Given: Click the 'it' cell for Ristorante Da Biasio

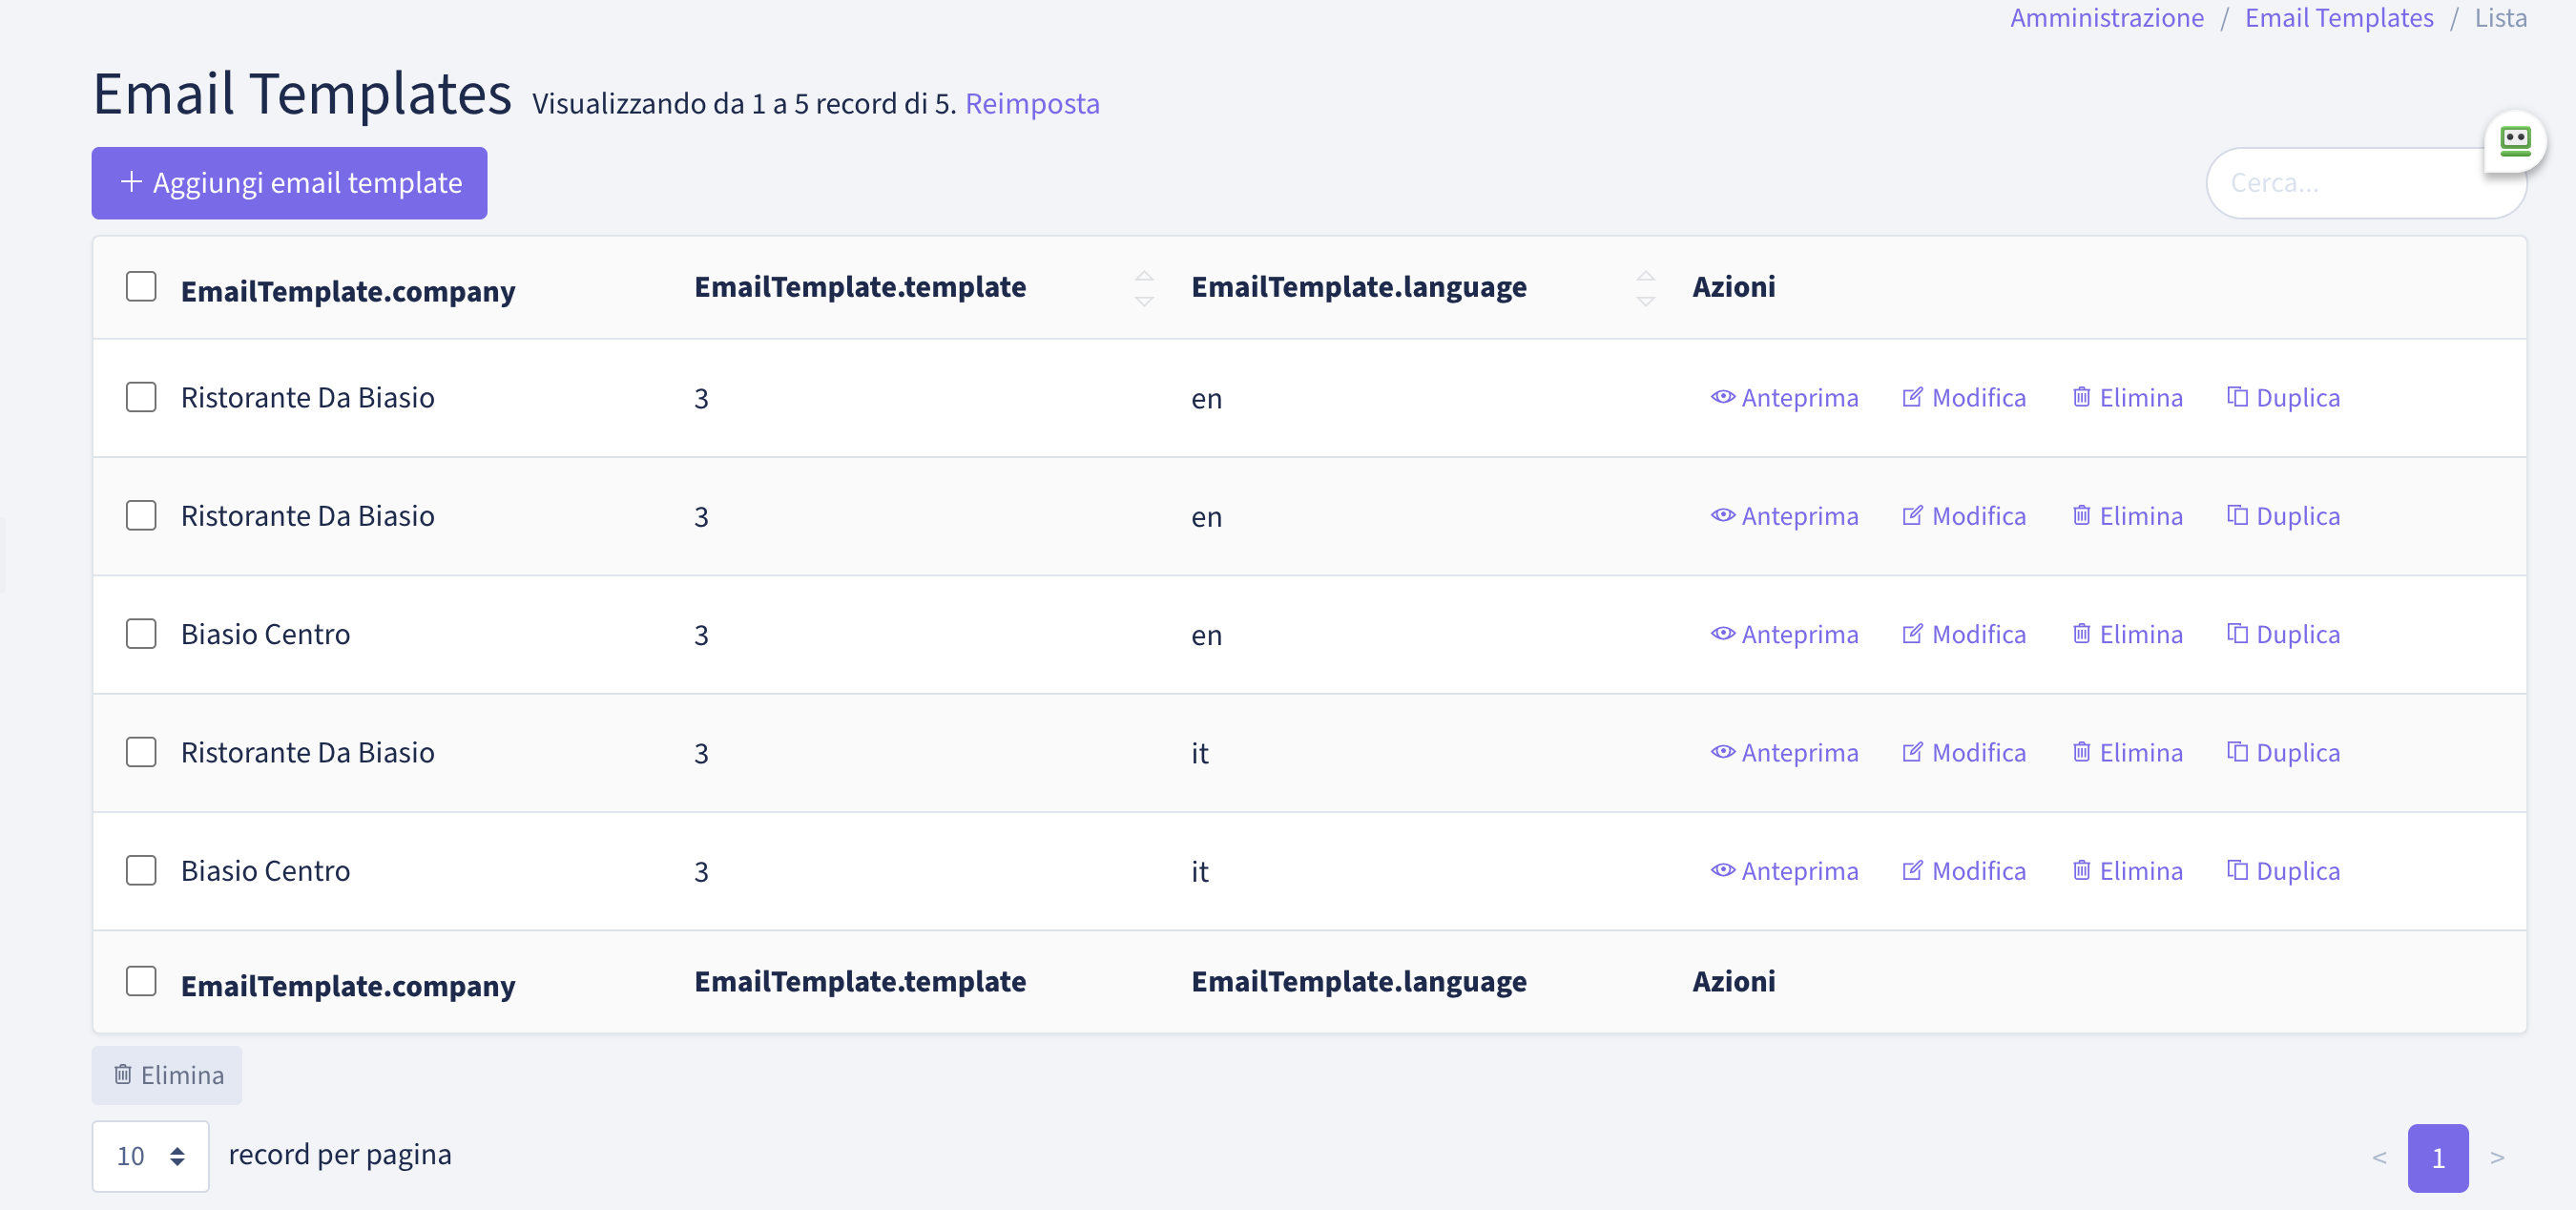Looking at the screenshot, I should (1199, 753).
